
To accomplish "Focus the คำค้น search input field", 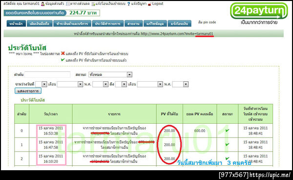I will [x=47, y=75].
